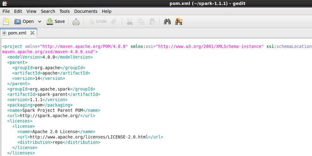The width and height of the screenshot is (312, 156).
Task: Click the opening <licenses> tag
Action: click(20, 121)
